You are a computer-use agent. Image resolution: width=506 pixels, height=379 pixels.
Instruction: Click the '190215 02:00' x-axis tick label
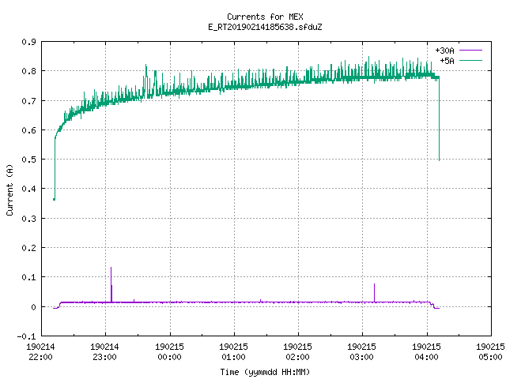coord(297,351)
